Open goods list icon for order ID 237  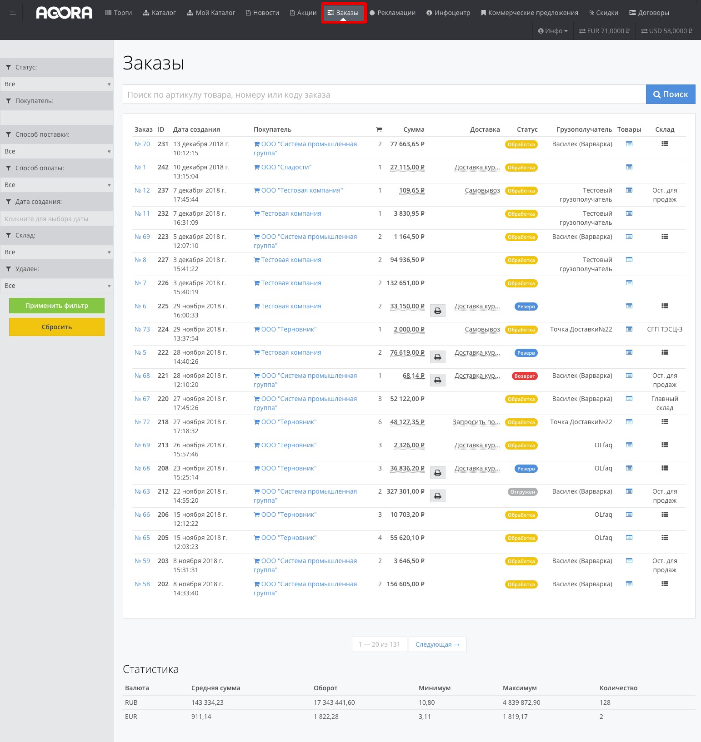point(629,190)
